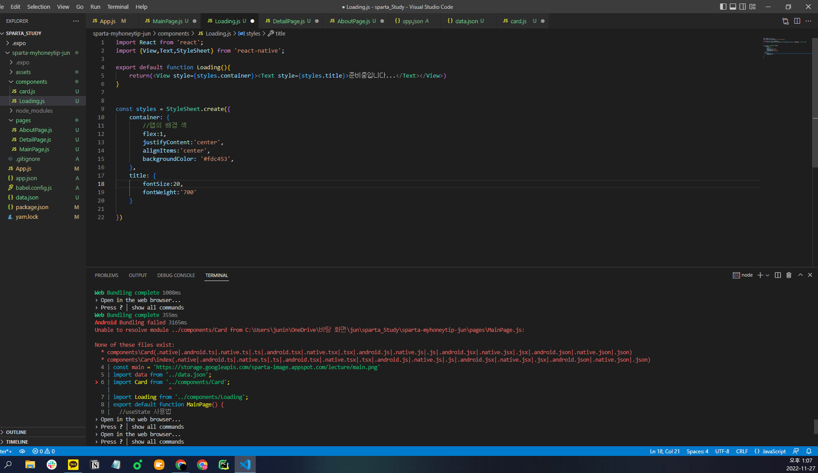
Task: Open Windows taskbar search
Action: tap(8, 464)
